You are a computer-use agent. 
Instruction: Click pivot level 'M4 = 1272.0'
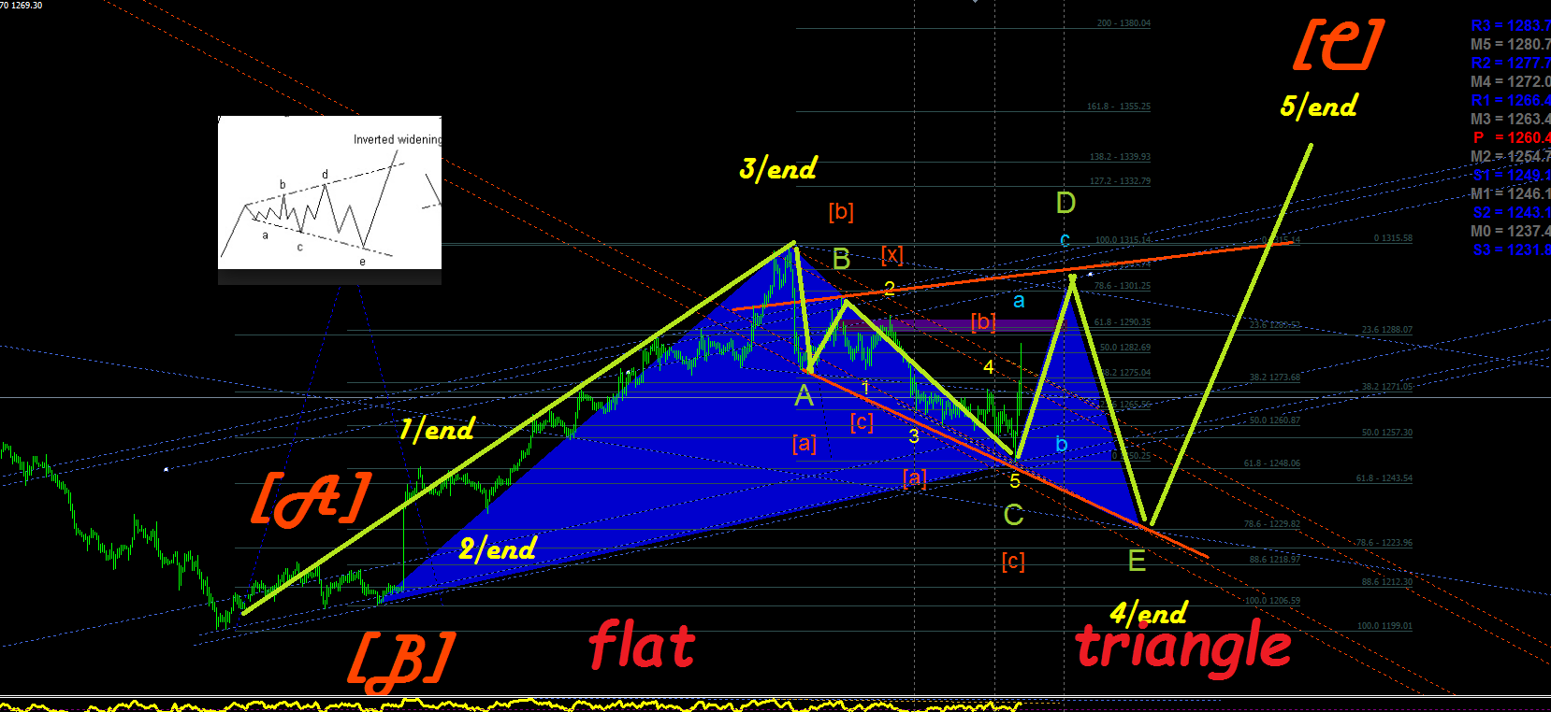1511,82
